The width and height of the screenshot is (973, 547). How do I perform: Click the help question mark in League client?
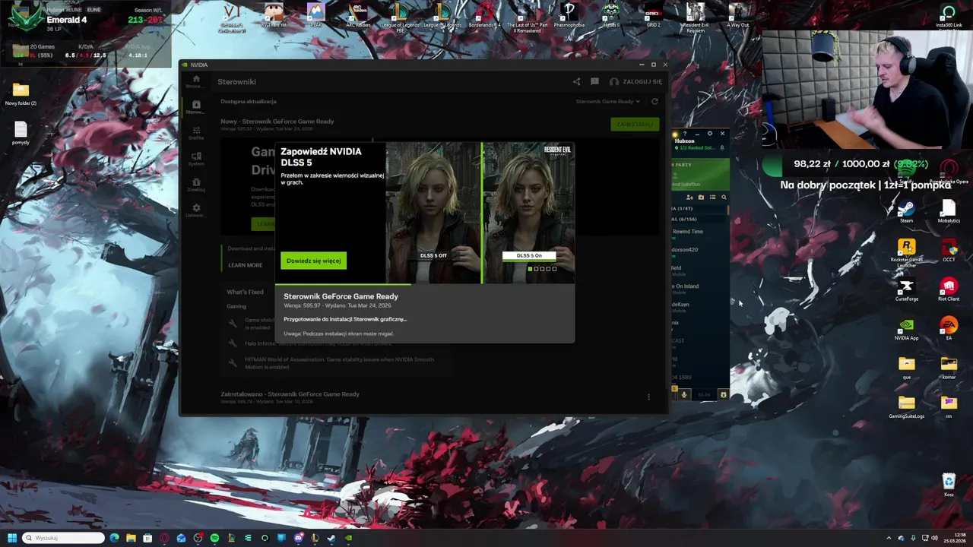[x=685, y=134]
